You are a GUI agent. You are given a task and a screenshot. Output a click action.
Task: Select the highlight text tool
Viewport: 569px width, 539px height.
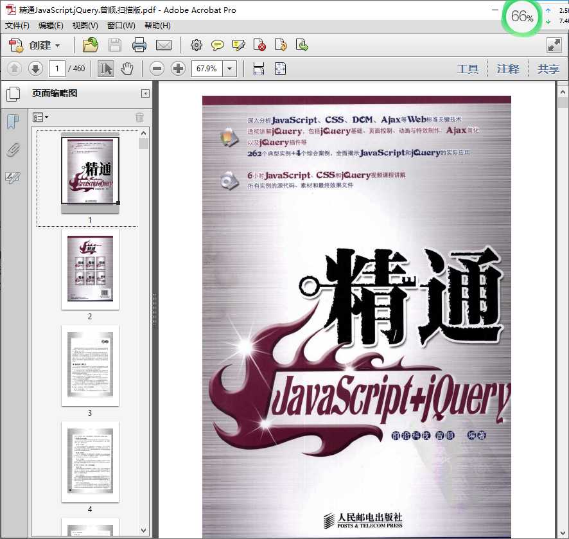(238, 45)
